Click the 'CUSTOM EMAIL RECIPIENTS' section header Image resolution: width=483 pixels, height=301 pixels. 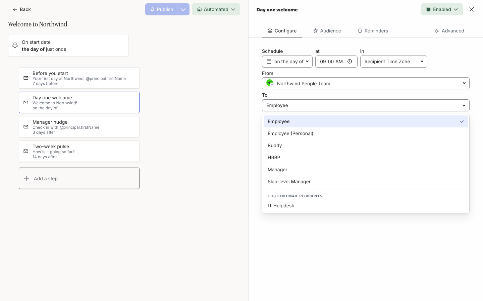pos(295,196)
